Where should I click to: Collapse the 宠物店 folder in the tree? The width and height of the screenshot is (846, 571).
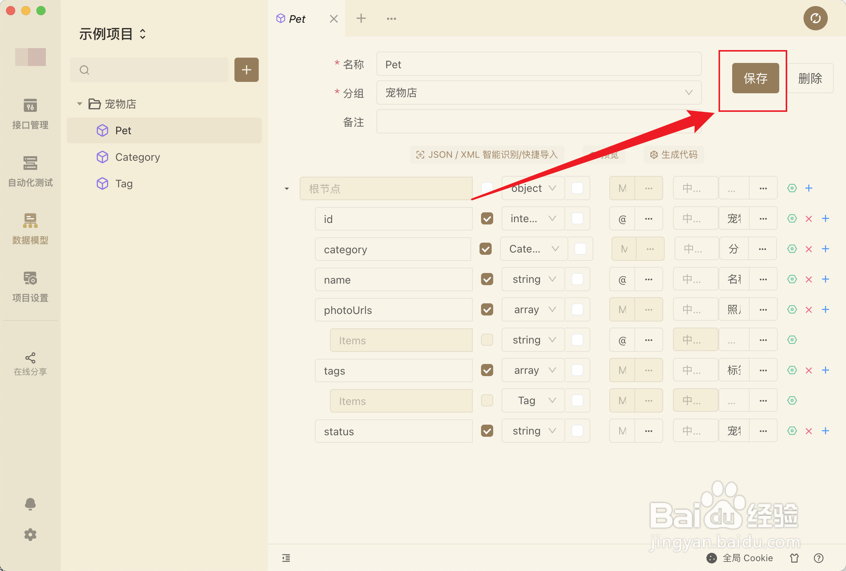(x=80, y=104)
